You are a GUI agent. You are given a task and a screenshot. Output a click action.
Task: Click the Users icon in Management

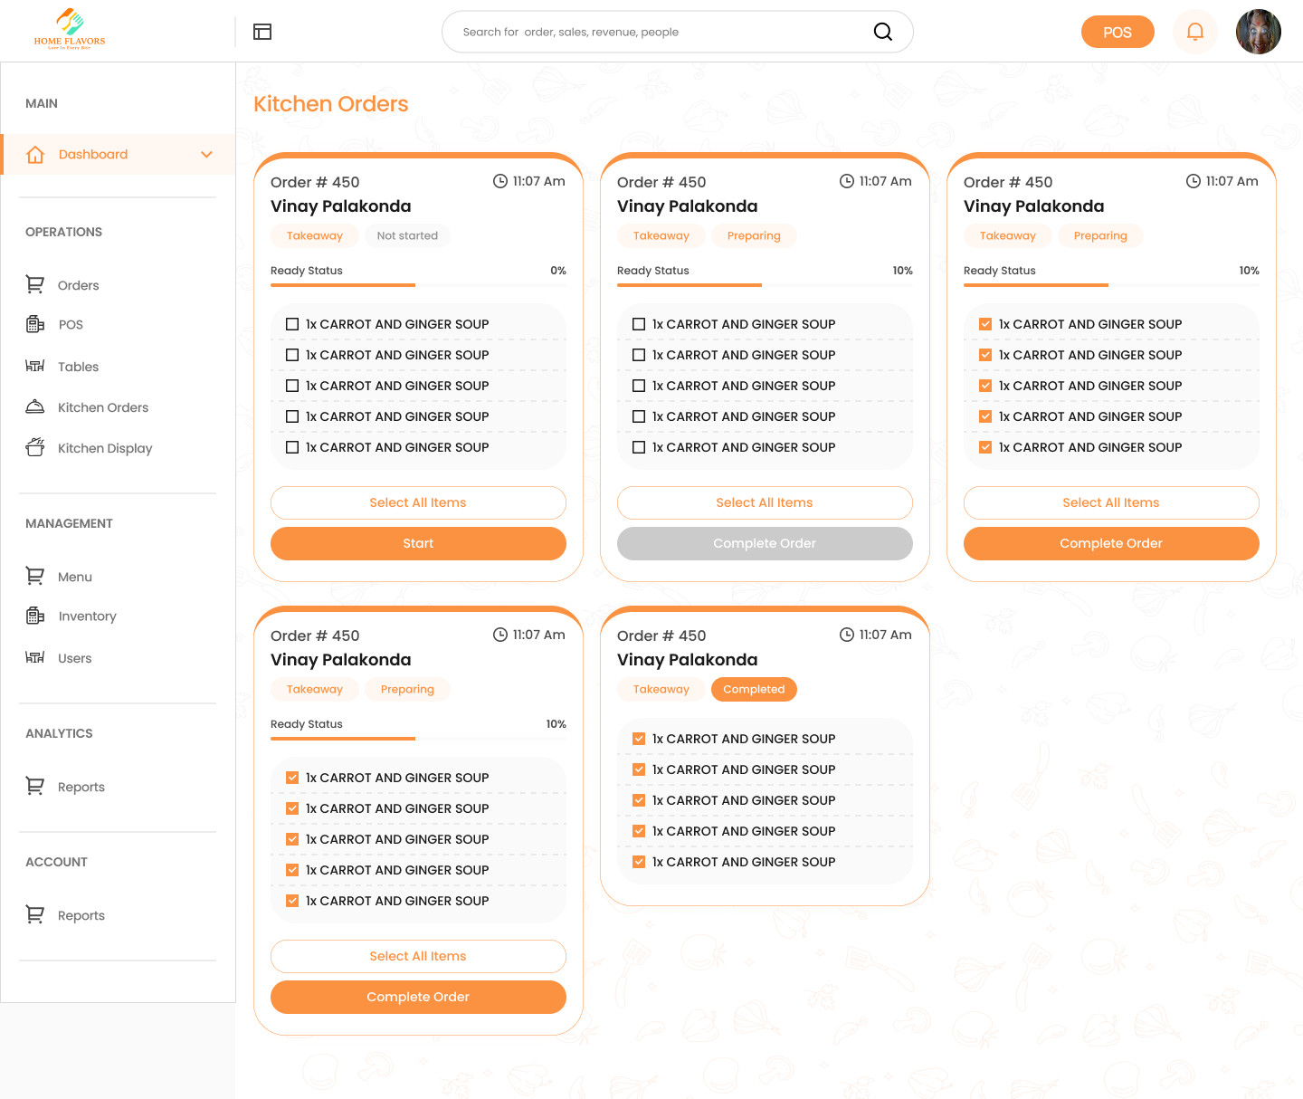point(35,657)
